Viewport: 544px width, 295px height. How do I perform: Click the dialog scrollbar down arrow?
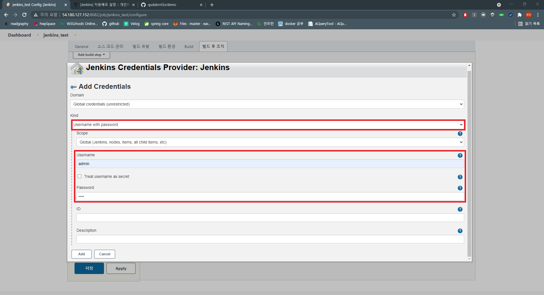[x=469, y=259]
